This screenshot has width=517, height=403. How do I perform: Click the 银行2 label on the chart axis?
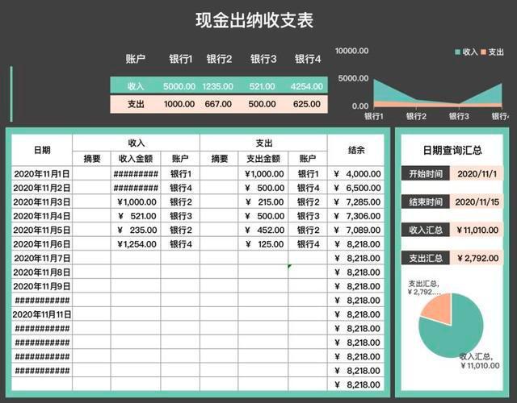(416, 116)
